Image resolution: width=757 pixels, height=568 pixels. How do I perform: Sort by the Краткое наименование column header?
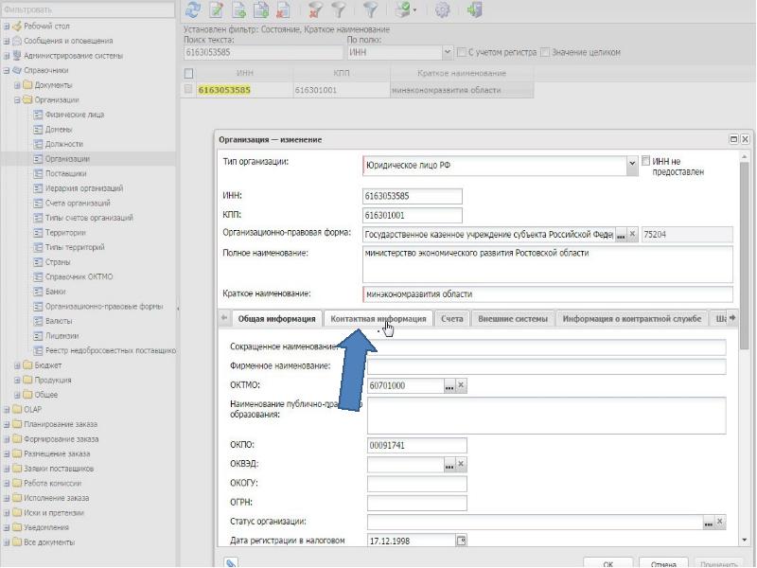tap(462, 73)
